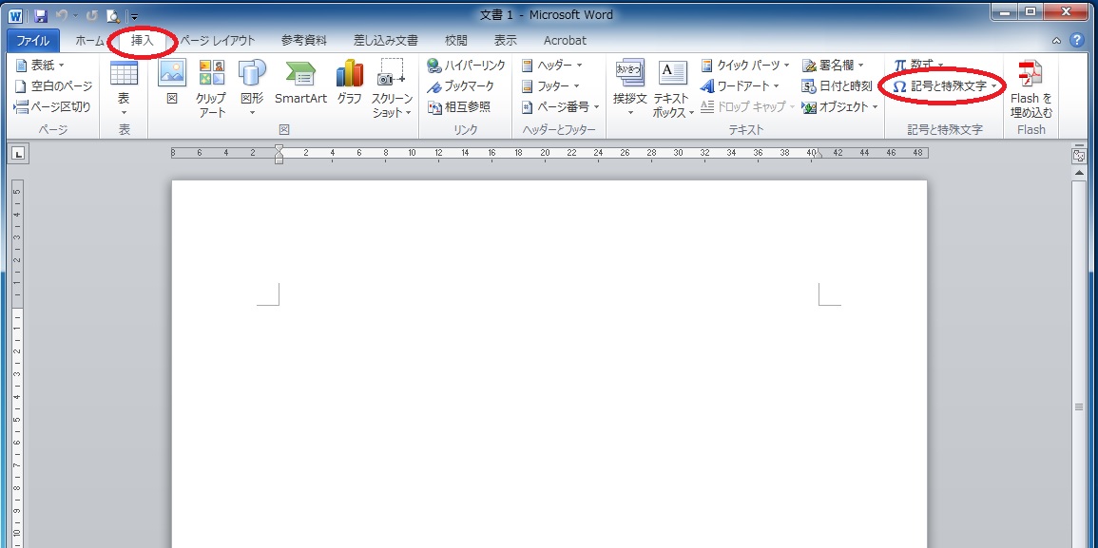Click the ブックマーク (Bookmark) button
The height and width of the screenshot is (548, 1098).
[x=461, y=86]
